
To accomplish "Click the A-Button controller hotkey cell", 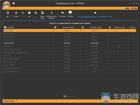I will click(94, 31).
